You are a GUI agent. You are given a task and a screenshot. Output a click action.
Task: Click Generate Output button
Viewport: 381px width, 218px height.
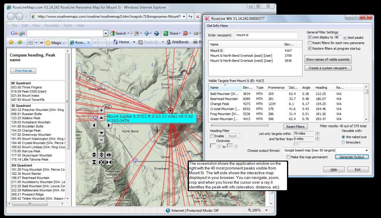click(352, 157)
